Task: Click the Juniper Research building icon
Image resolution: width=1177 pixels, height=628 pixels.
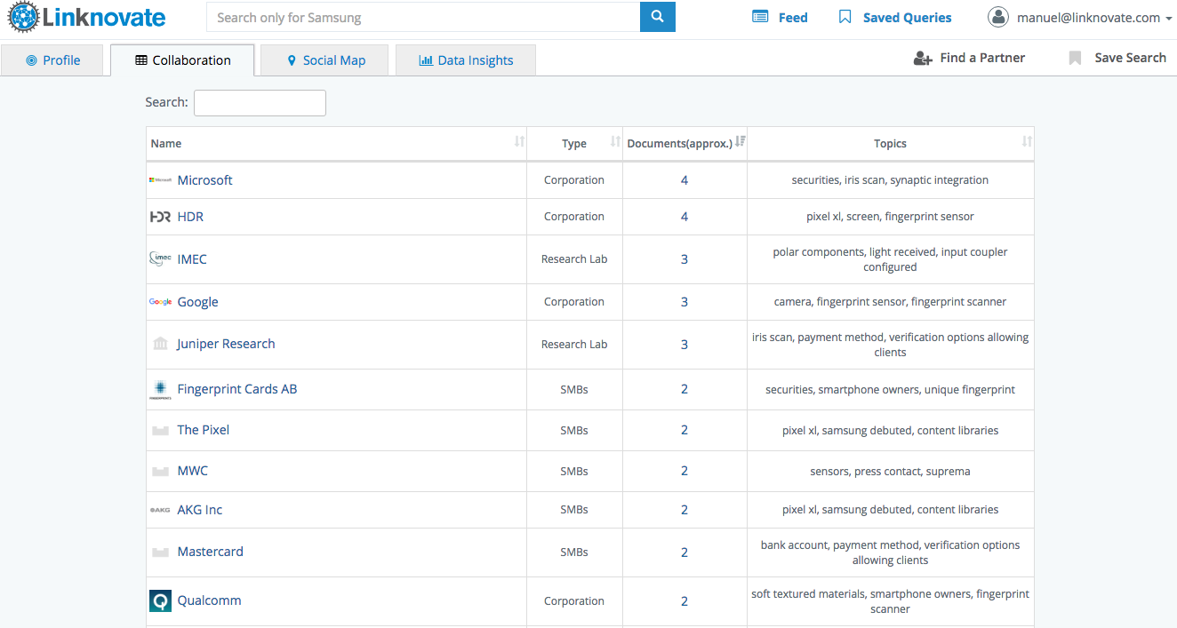Action: click(160, 344)
